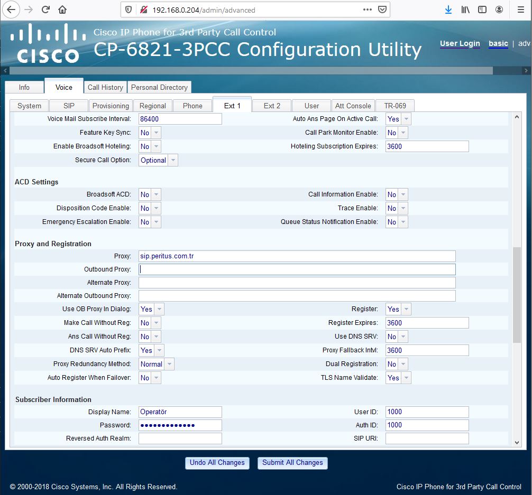This screenshot has height=495, width=532.
Task: Reload the page with the refresh icon
Action: point(45,10)
